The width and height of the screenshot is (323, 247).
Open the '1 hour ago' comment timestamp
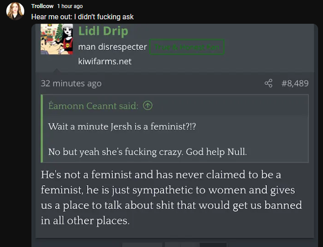(x=70, y=6)
